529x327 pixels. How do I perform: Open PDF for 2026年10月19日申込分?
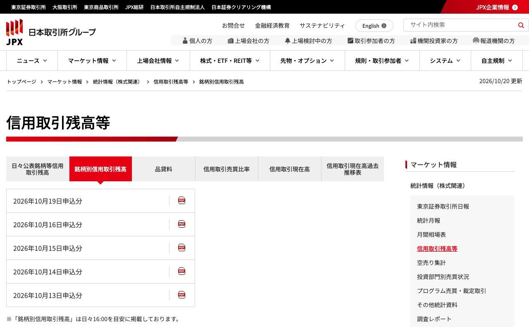point(181,201)
